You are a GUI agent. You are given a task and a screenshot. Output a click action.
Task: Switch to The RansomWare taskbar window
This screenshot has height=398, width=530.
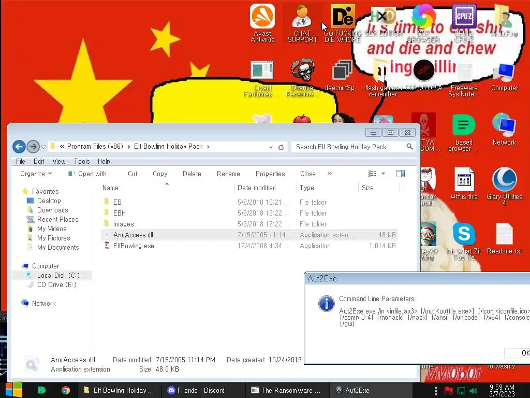287,390
